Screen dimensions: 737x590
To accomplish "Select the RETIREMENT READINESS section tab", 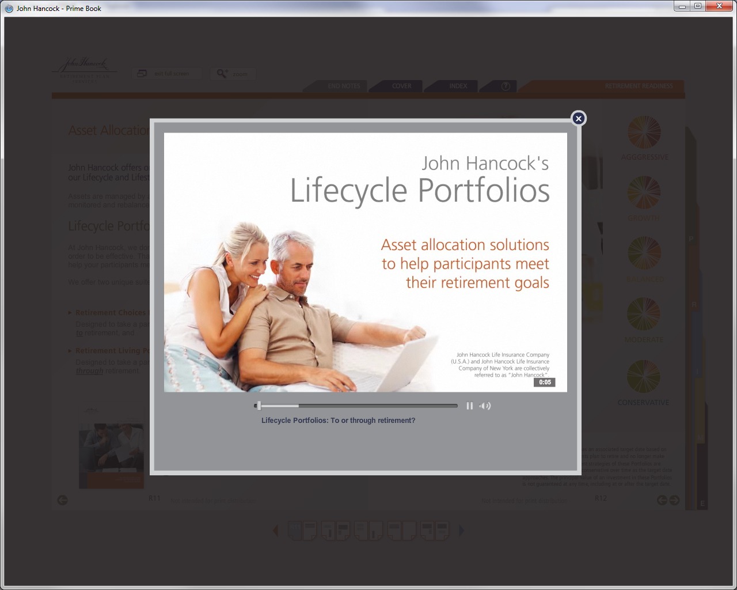I will 638,86.
